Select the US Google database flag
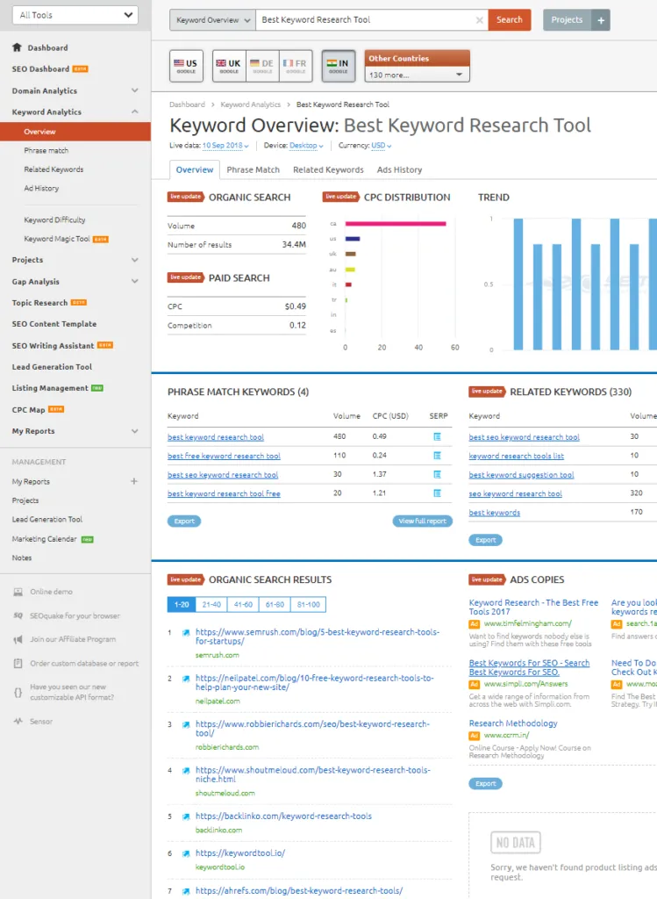657x899 pixels. tap(186, 66)
